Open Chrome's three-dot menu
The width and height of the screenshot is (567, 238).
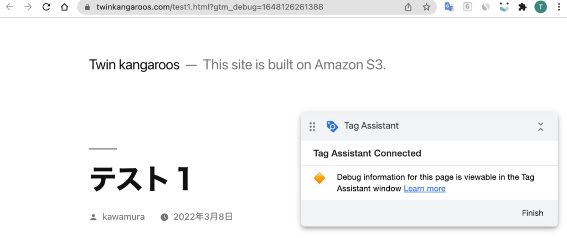[x=559, y=7]
